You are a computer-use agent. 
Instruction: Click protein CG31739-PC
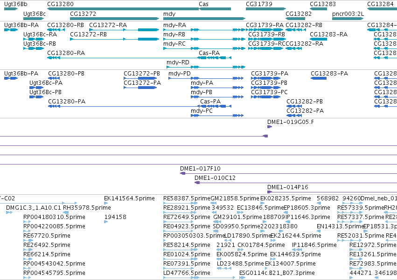(266, 97)
